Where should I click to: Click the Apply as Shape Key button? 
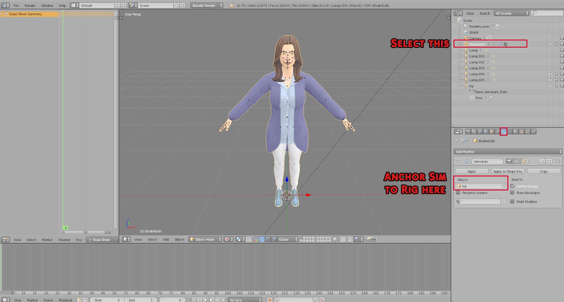click(507, 171)
